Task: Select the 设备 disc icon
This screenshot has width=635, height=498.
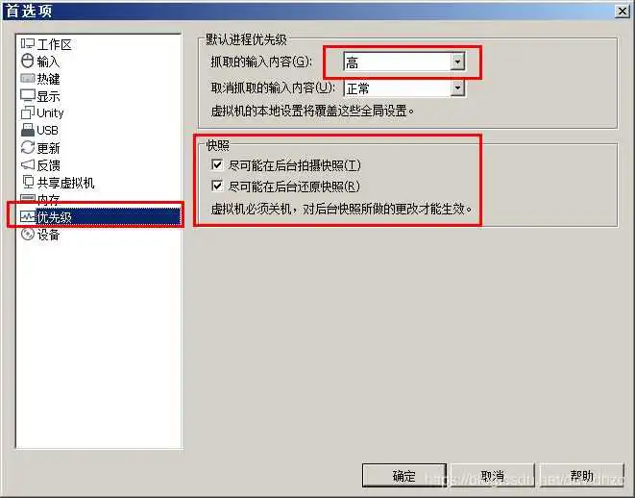Action: tap(27, 235)
